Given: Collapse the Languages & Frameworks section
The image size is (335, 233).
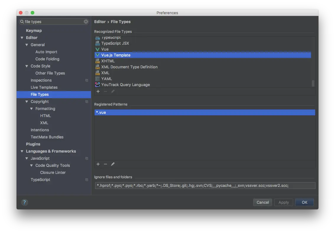Looking at the screenshot, I should [x=22, y=151].
